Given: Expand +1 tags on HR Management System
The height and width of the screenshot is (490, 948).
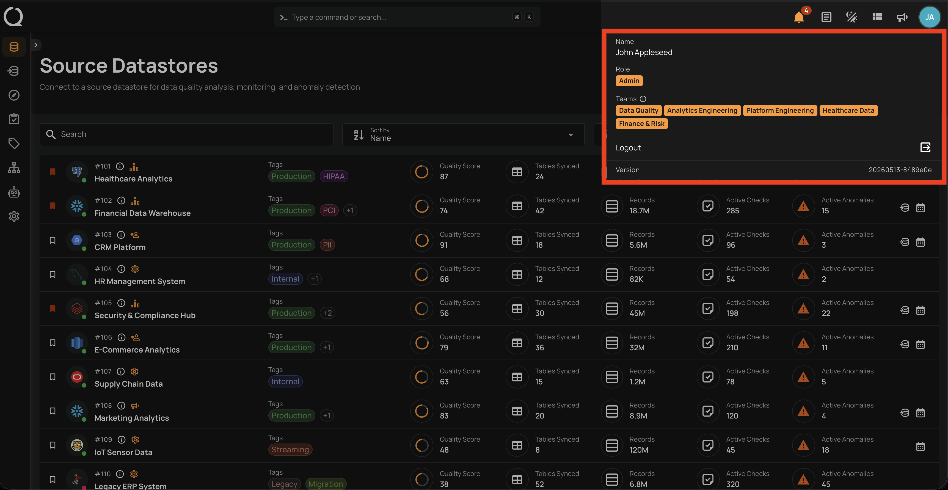Looking at the screenshot, I should (x=314, y=279).
